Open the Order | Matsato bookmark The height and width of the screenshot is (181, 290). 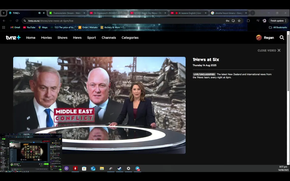pos(88,27)
